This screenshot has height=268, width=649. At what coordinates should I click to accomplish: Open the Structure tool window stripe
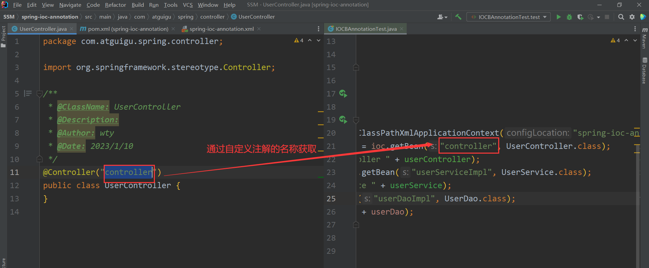pyautogui.click(x=3, y=263)
